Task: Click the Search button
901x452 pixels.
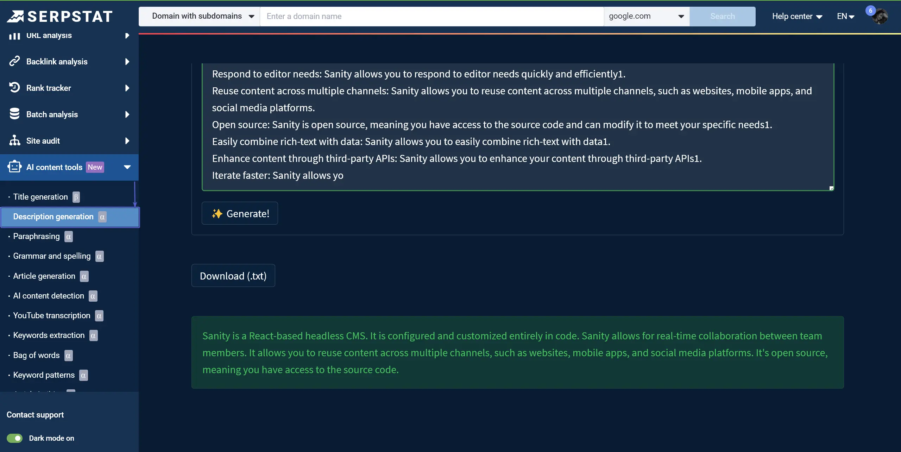Action: tap(722, 16)
